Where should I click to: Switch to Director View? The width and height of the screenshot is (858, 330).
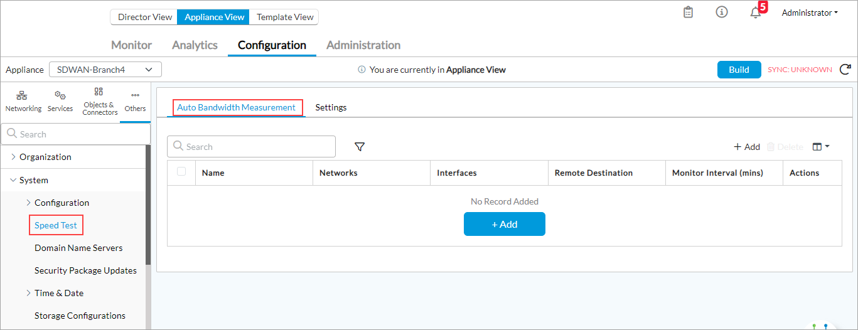click(x=144, y=18)
